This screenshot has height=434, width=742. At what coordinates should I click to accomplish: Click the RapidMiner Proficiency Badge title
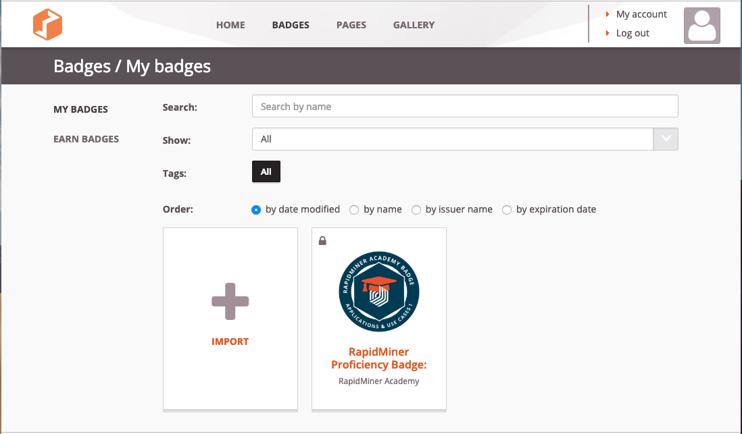(x=379, y=358)
